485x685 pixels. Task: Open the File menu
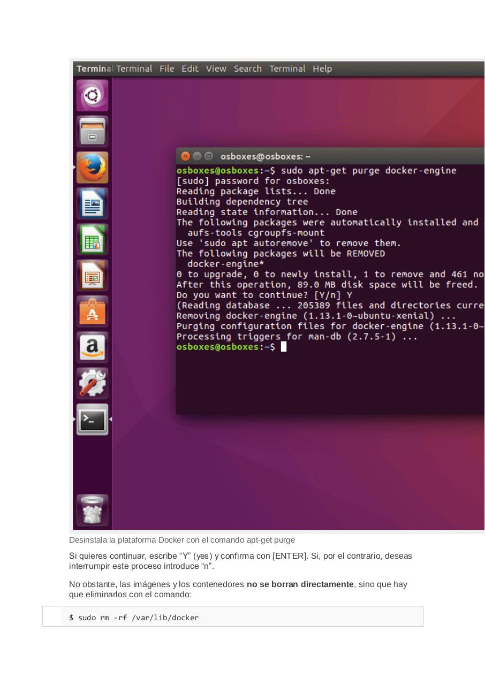(x=166, y=68)
